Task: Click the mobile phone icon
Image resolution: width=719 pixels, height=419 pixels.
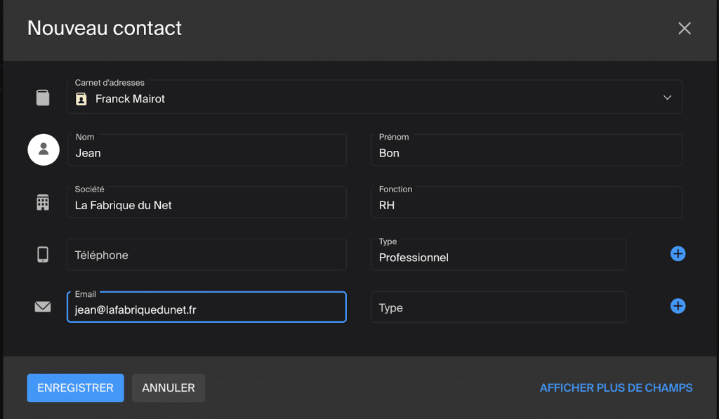Action: point(43,254)
